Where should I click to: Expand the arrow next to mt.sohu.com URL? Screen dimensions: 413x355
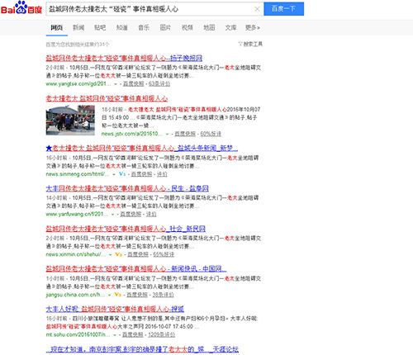115,335
